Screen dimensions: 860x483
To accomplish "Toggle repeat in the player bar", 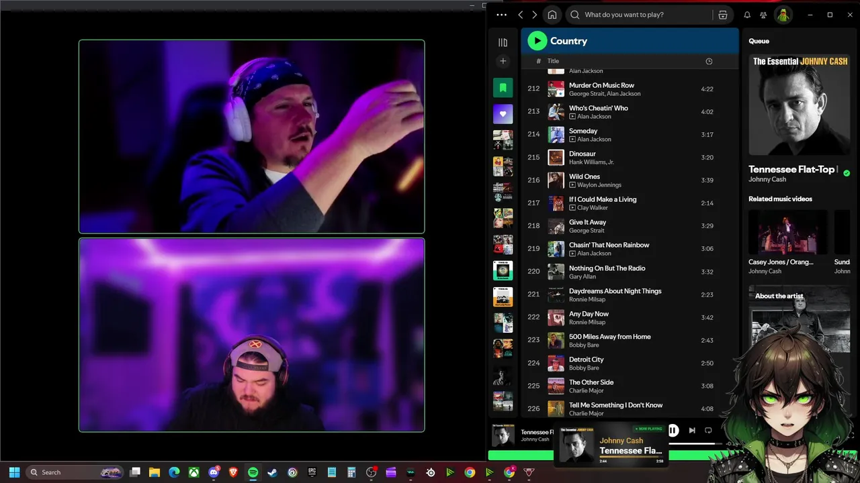I will (x=708, y=431).
